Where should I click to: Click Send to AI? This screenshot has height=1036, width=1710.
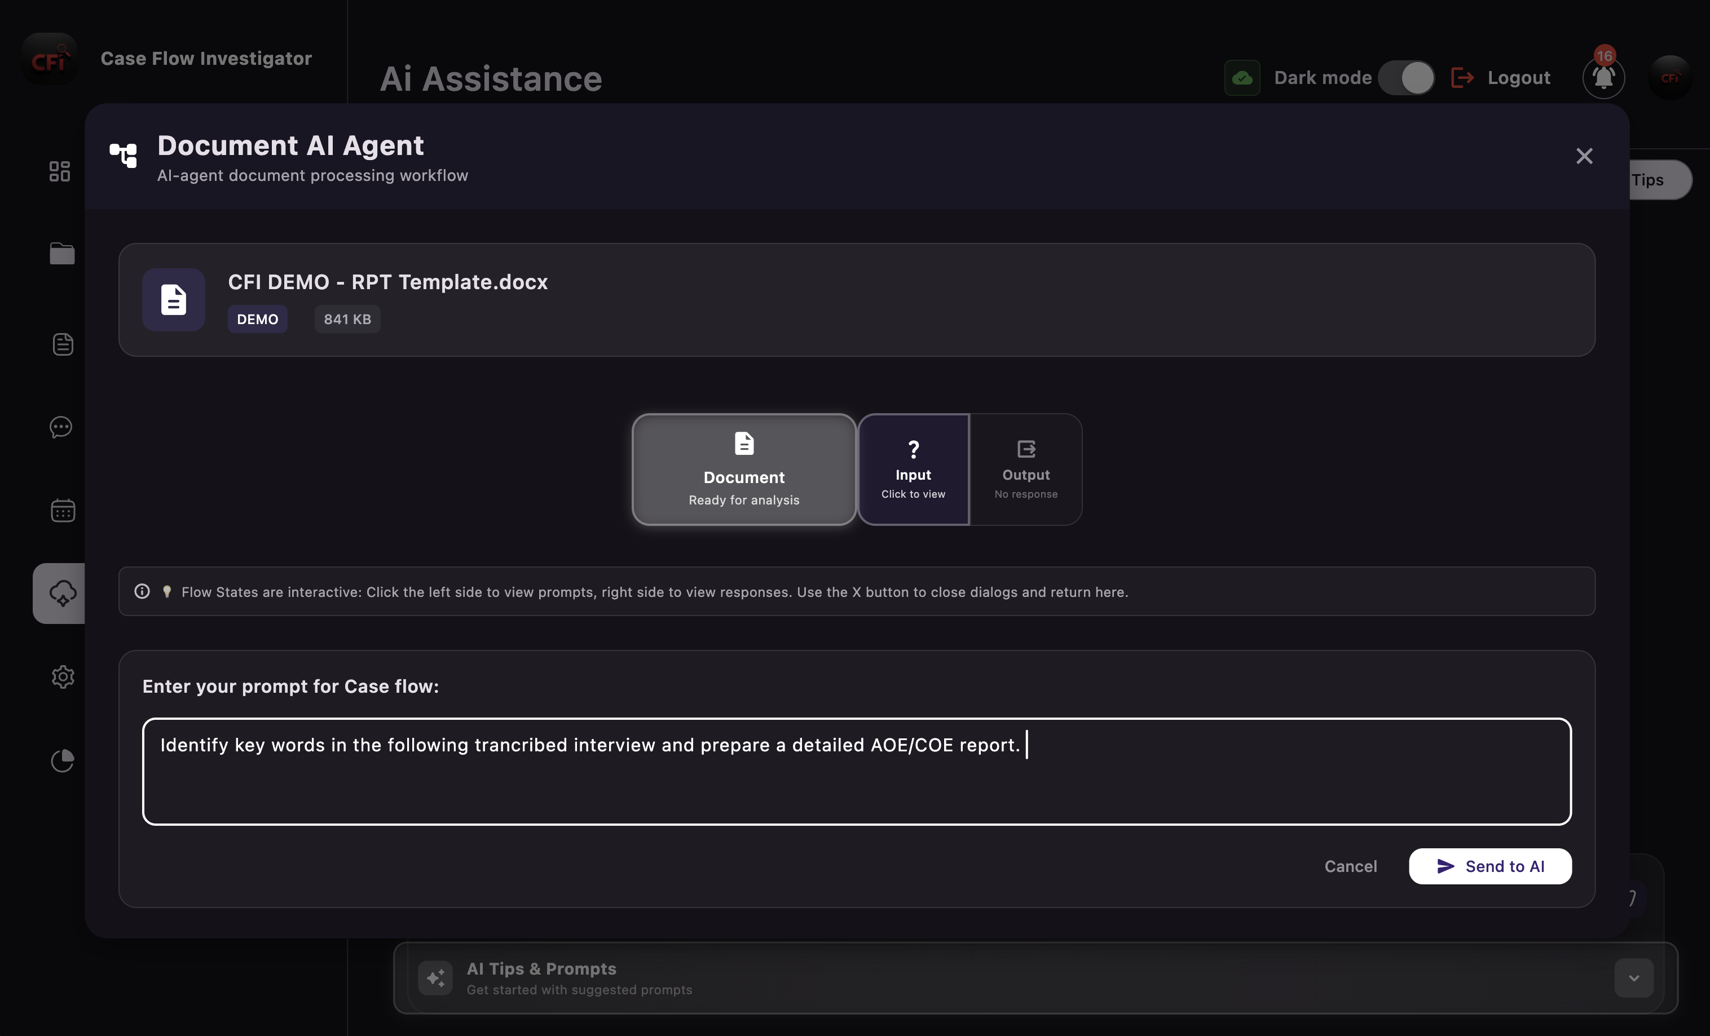(x=1490, y=866)
